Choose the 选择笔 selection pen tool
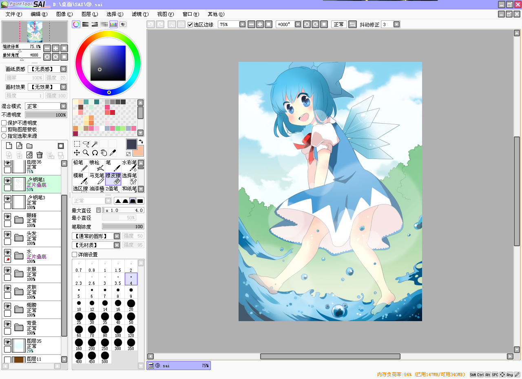 coord(129,178)
